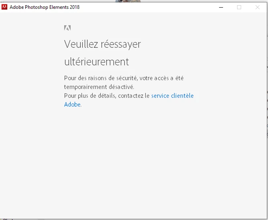Close the Photoshop Elements 2018 window
268x220 pixels.
tap(258, 7)
